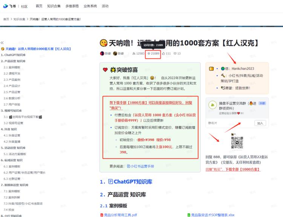Select sidebar item 2. 产品运营 知识库
Screen dimensions: 283x217
[13, 61]
